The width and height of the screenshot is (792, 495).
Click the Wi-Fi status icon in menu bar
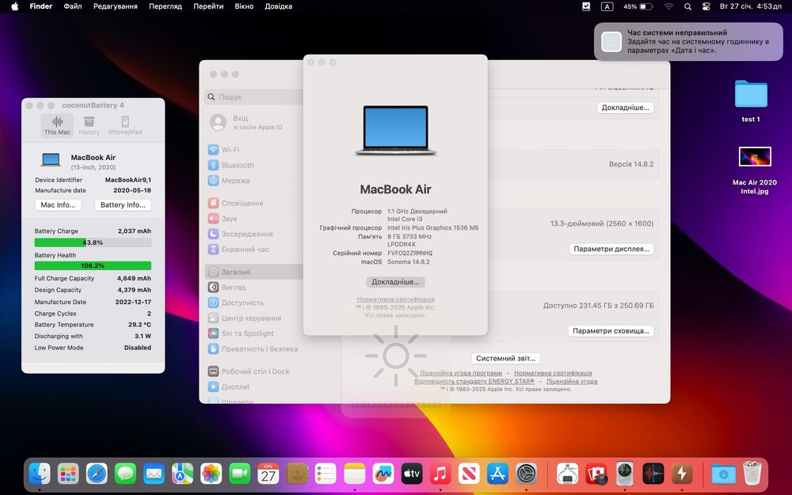point(668,6)
